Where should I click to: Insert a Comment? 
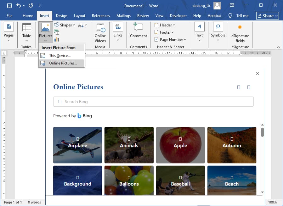(x=138, y=30)
